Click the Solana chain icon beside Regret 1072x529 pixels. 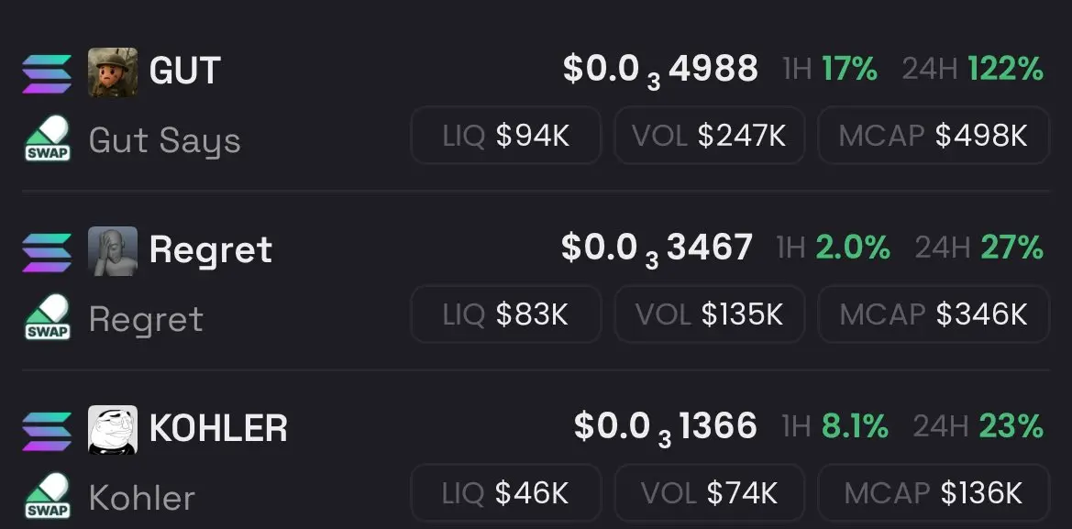click(x=47, y=252)
